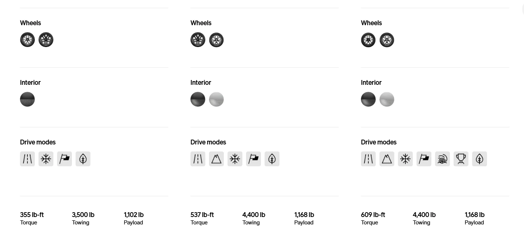Choose the leaf Conserve icon in 355 lb-ft column
The height and width of the screenshot is (247, 524).
pyautogui.click(x=83, y=159)
